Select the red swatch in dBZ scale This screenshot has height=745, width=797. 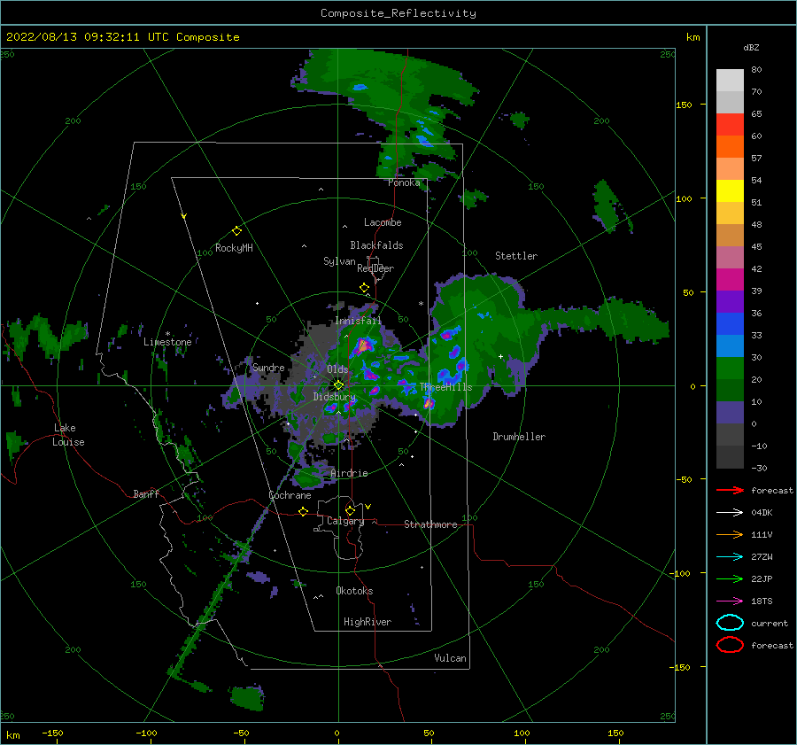[730, 125]
